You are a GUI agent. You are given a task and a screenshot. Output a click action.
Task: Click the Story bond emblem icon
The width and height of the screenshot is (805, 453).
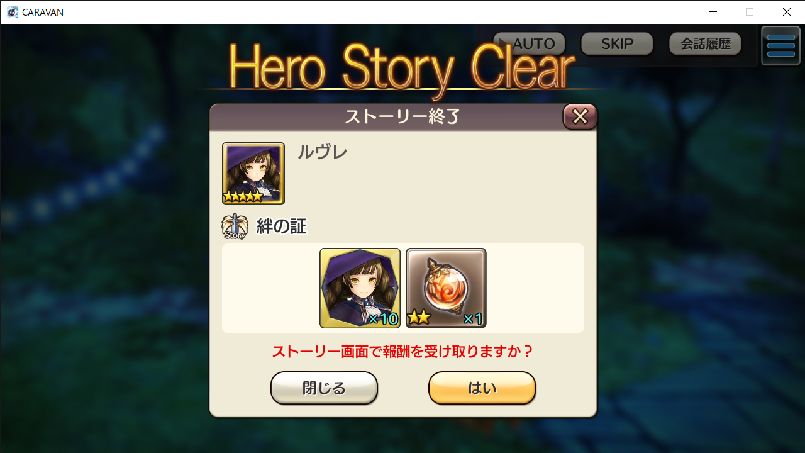pos(235,227)
